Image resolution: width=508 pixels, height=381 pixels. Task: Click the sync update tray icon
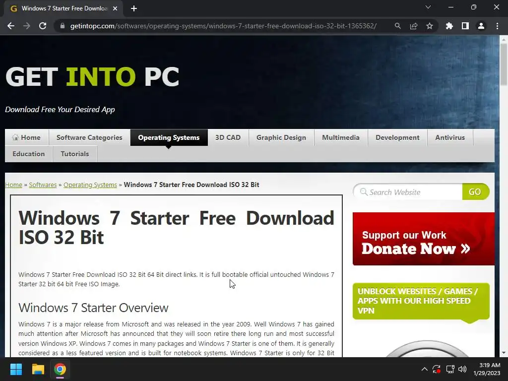pyautogui.click(x=437, y=369)
